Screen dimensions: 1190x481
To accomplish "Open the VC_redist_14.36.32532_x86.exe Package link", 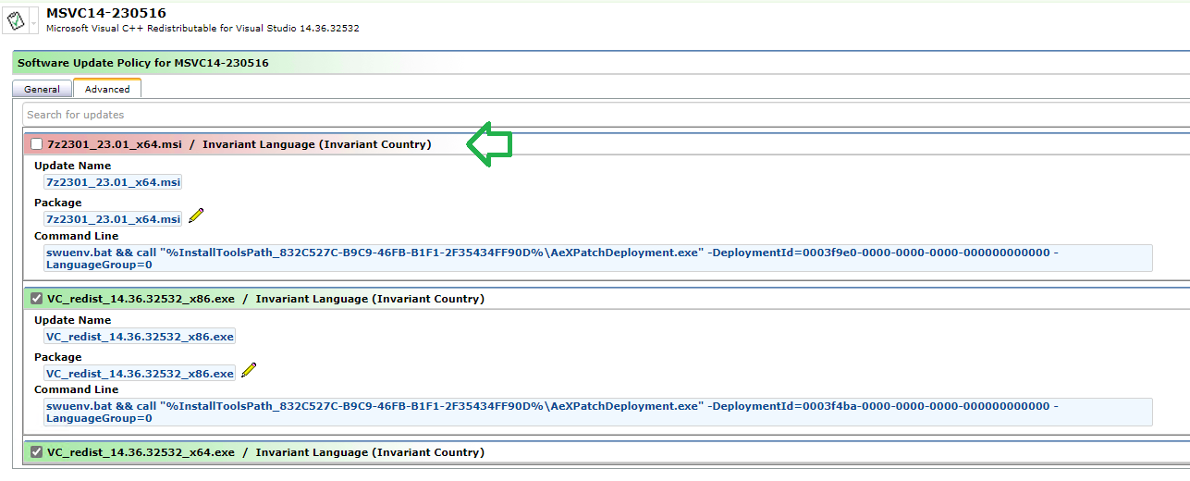I will point(140,374).
